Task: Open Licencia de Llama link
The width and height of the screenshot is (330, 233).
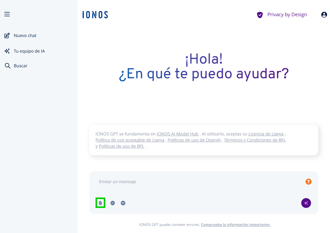Action: pos(266,134)
